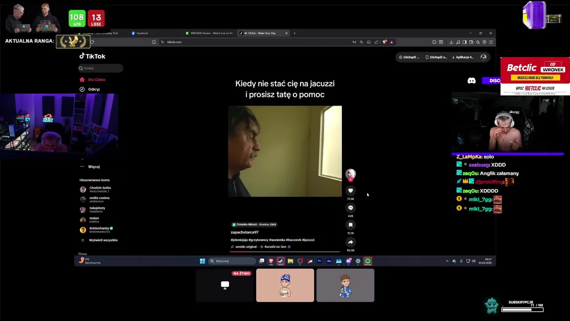Open After Effects from the taskbar
The width and height of the screenshot is (570, 321).
tap(329, 261)
